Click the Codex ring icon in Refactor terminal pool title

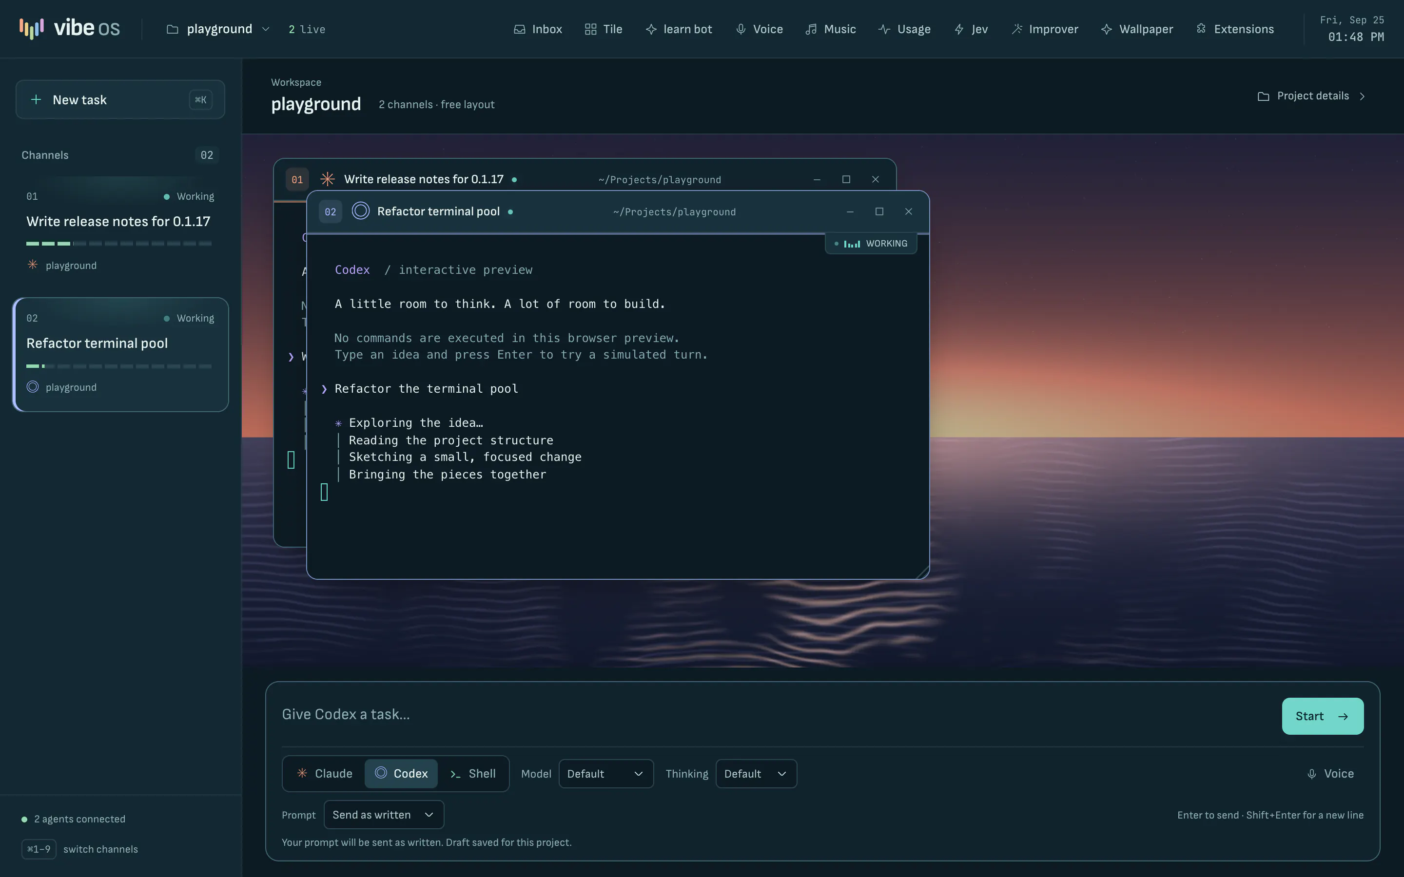coord(360,210)
